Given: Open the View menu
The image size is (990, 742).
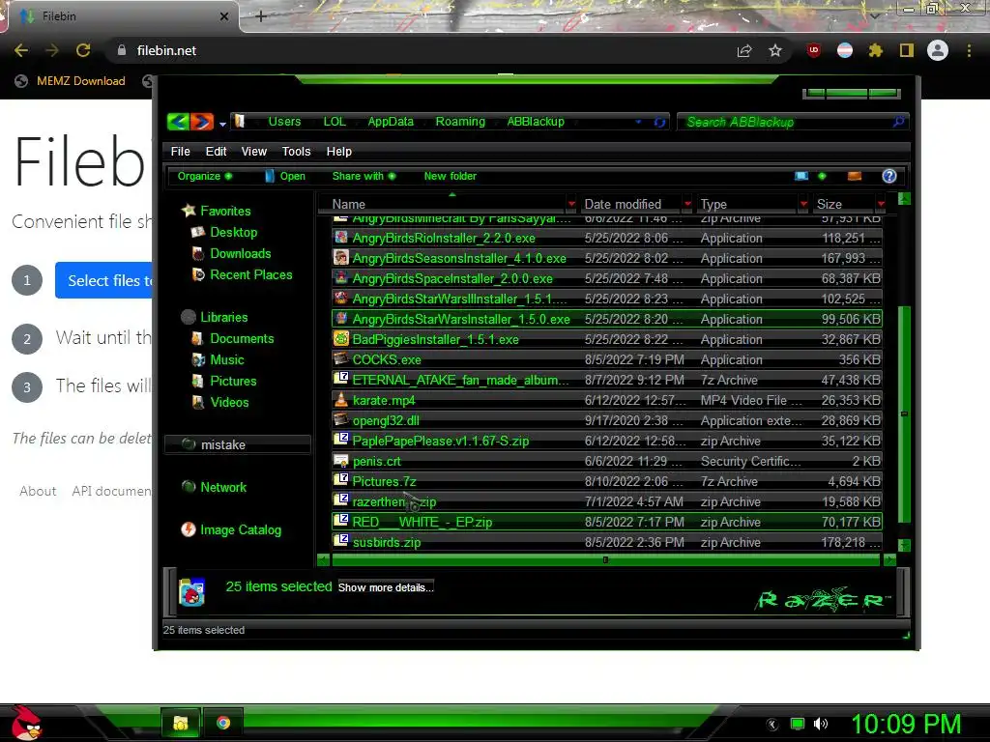Looking at the screenshot, I should pyautogui.click(x=254, y=152).
